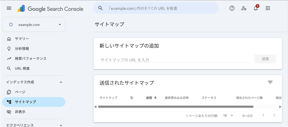Open the filter icon in 送信されたサイトマップ
This screenshot has height=127, width=288.
270,82
